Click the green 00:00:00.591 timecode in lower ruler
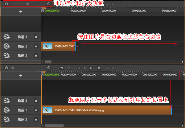 [51, 75]
